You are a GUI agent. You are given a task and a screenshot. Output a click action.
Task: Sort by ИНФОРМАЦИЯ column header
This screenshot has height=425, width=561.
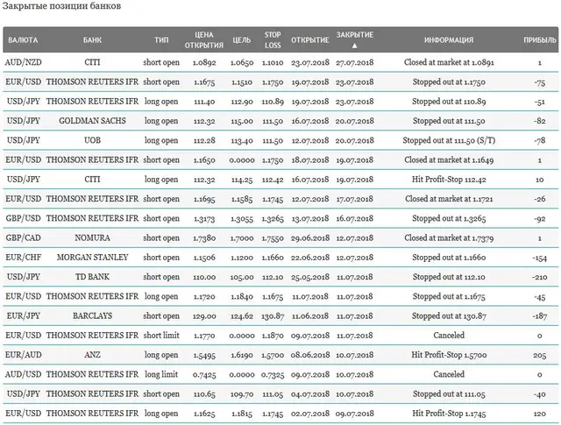[x=449, y=40]
